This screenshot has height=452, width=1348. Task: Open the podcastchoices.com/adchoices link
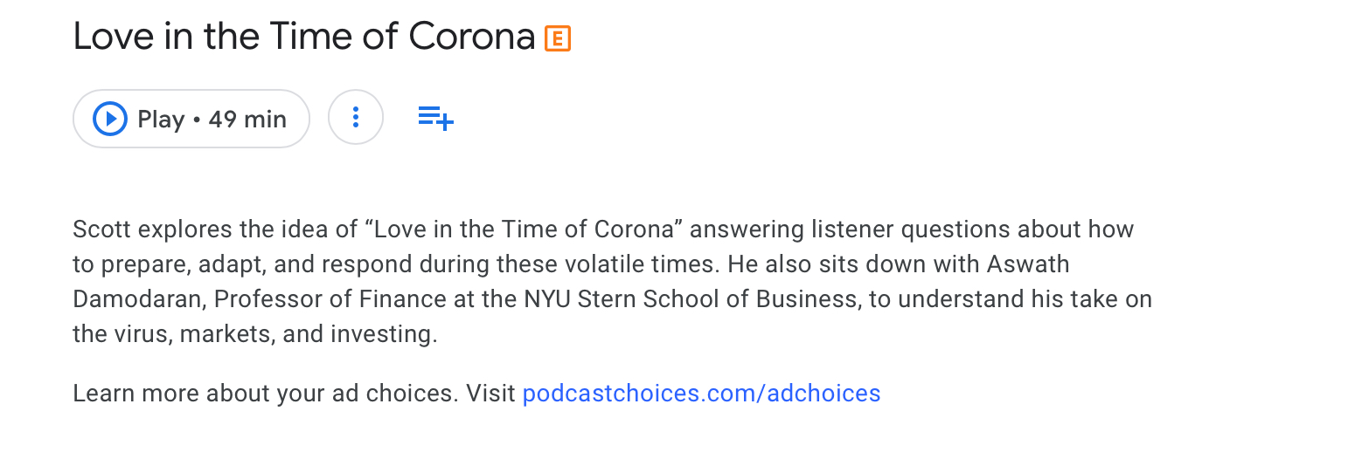[x=701, y=394]
